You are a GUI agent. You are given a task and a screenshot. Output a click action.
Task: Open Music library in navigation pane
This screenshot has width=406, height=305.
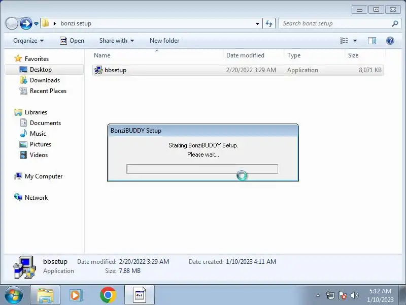pyautogui.click(x=38, y=134)
